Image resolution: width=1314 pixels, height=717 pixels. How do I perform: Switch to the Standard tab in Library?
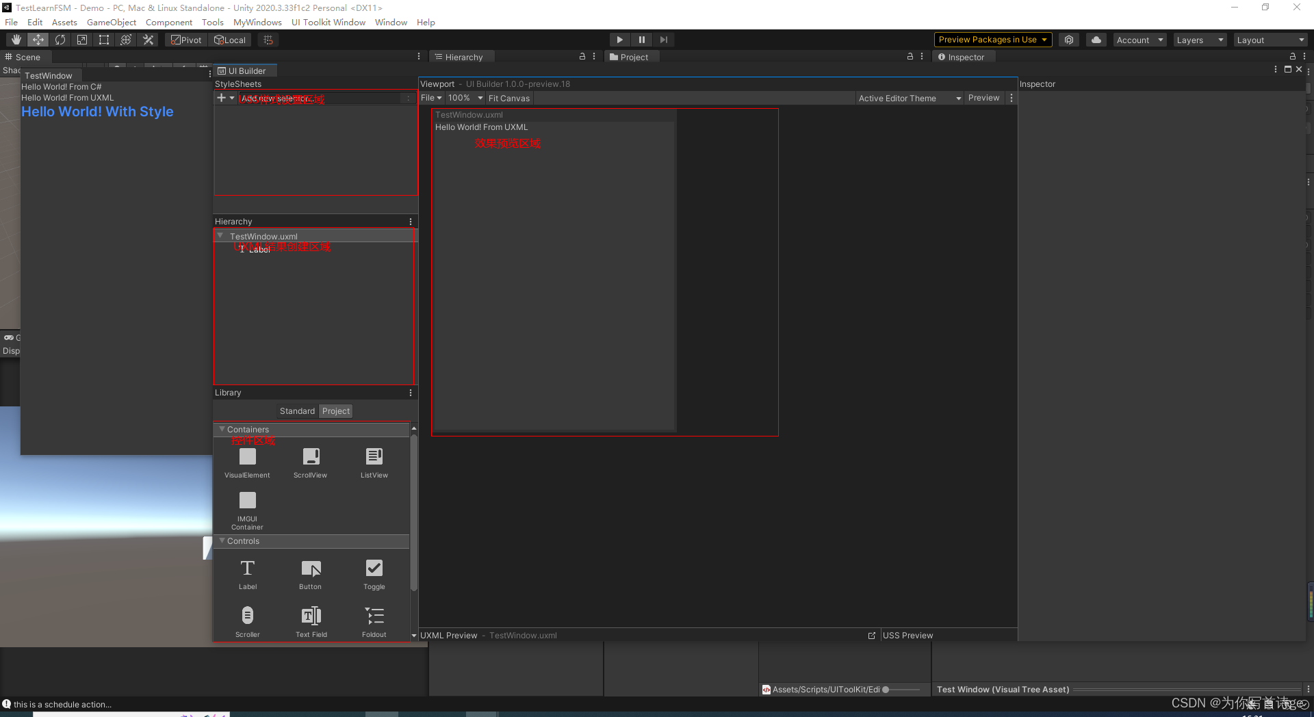coord(297,410)
